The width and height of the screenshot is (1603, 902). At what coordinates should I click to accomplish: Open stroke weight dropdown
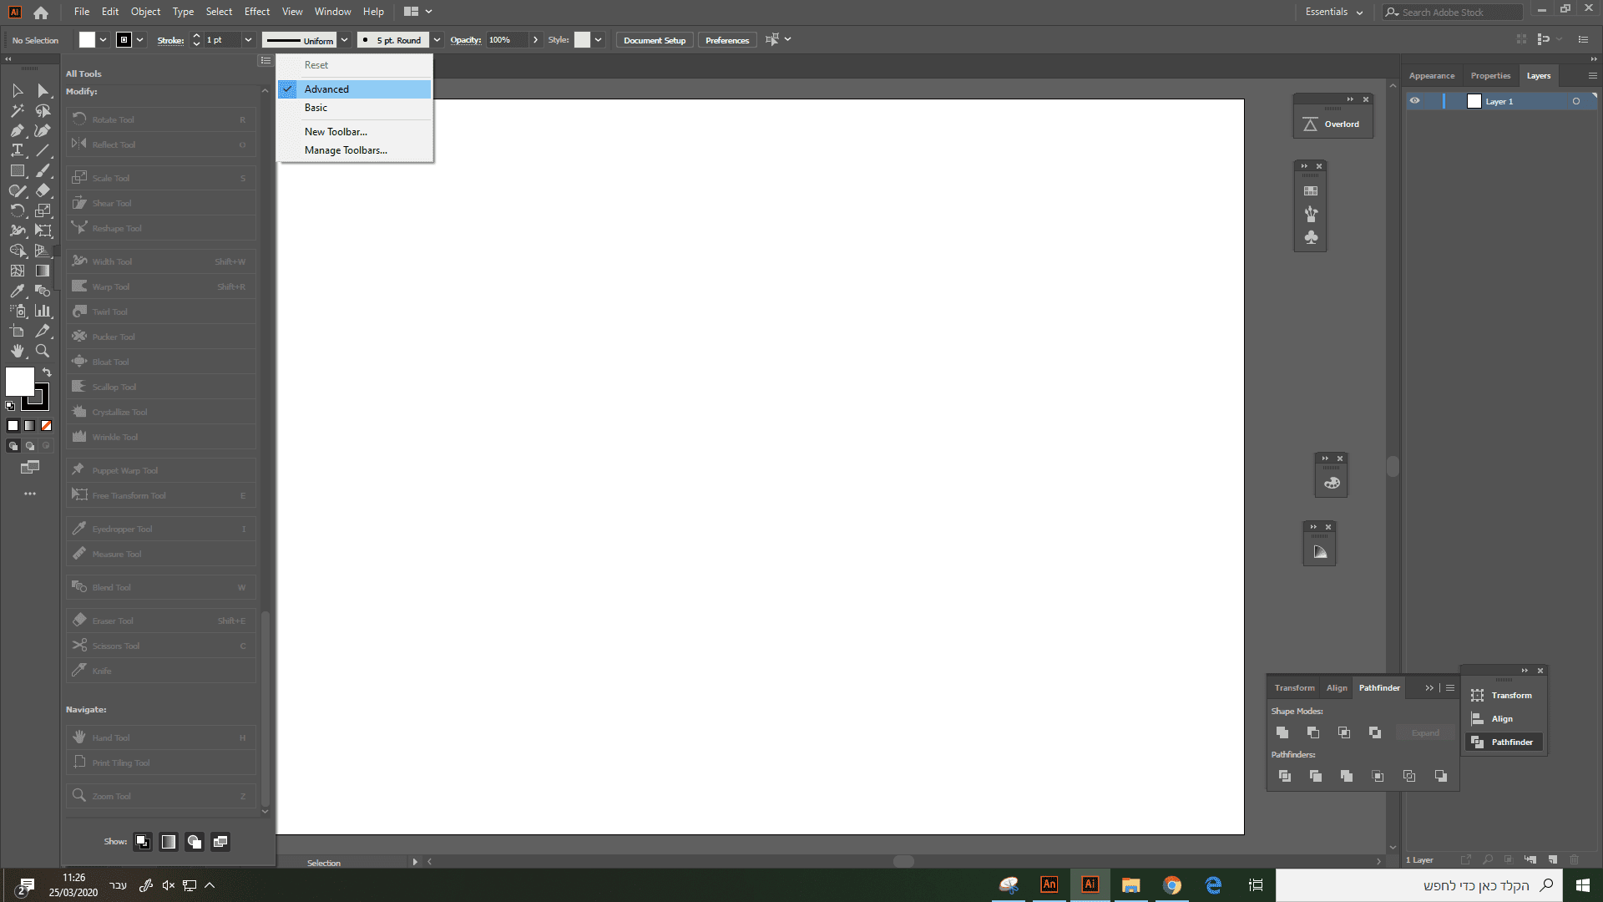tap(248, 40)
